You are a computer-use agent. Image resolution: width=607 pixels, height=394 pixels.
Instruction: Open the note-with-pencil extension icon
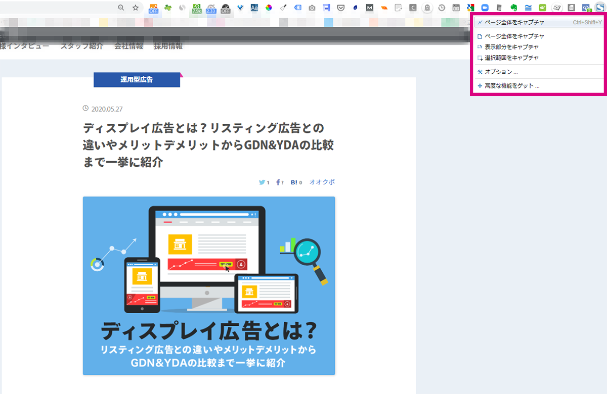[399, 8]
